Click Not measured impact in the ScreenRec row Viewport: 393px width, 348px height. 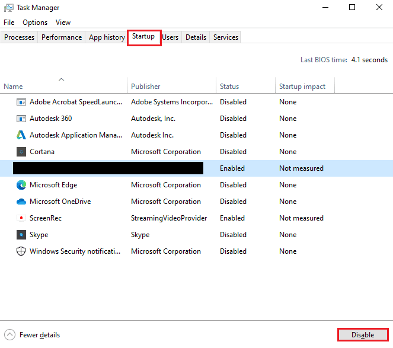301,218
